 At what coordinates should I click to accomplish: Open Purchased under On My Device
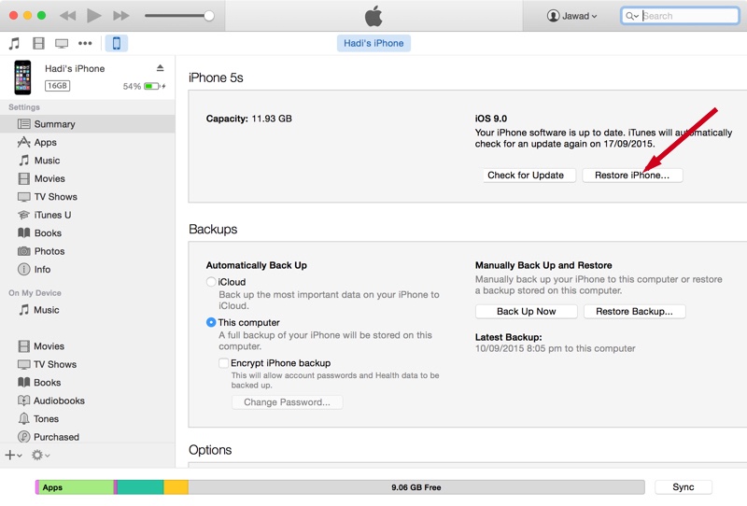88,436
